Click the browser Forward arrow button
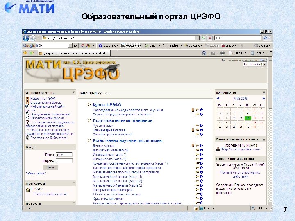This screenshot has width=295, height=221. point(32,38)
